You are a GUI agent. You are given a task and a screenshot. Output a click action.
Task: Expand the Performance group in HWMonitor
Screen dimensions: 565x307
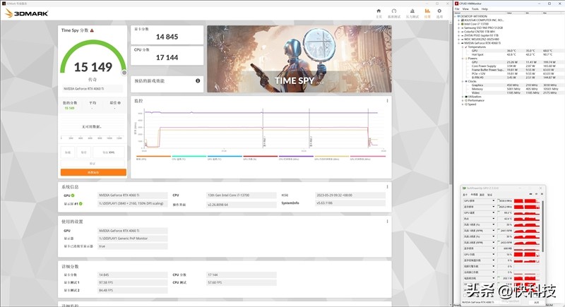pos(463,100)
